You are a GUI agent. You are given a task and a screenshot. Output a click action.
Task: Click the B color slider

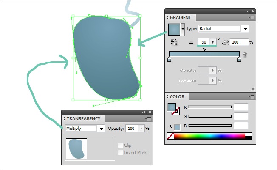click(210, 126)
